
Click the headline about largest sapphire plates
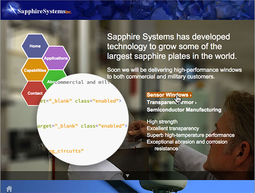[172, 46]
